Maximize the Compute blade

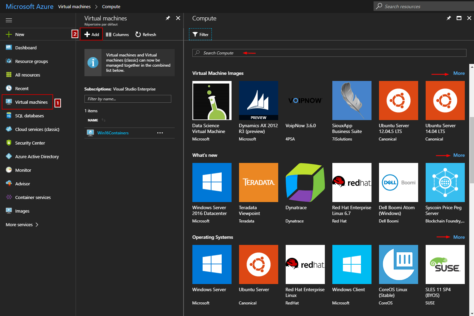459,18
